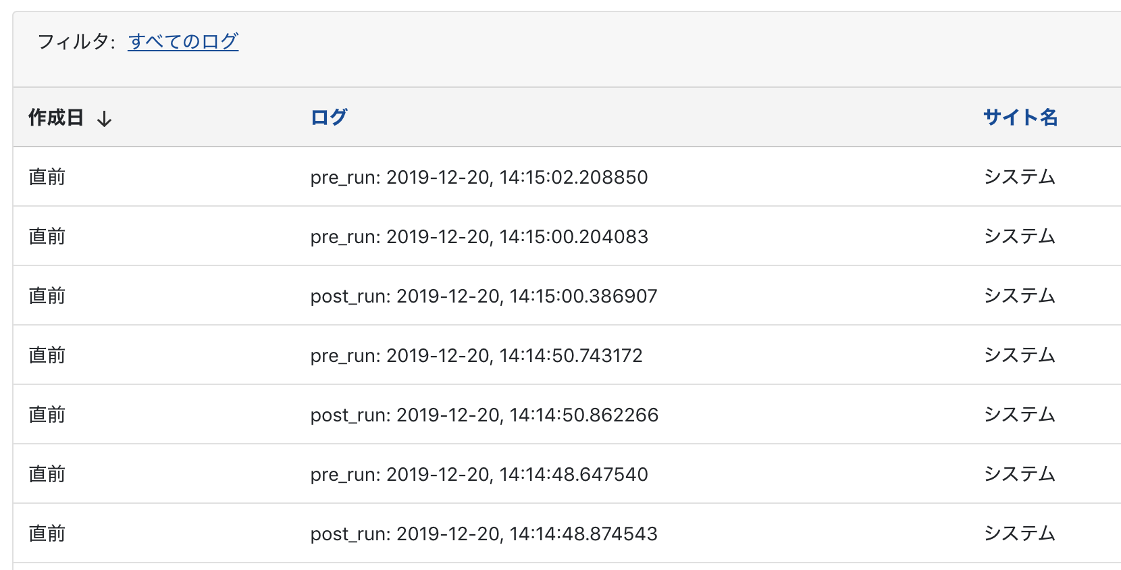Open the すべてのログ filter link

(x=183, y=42)
